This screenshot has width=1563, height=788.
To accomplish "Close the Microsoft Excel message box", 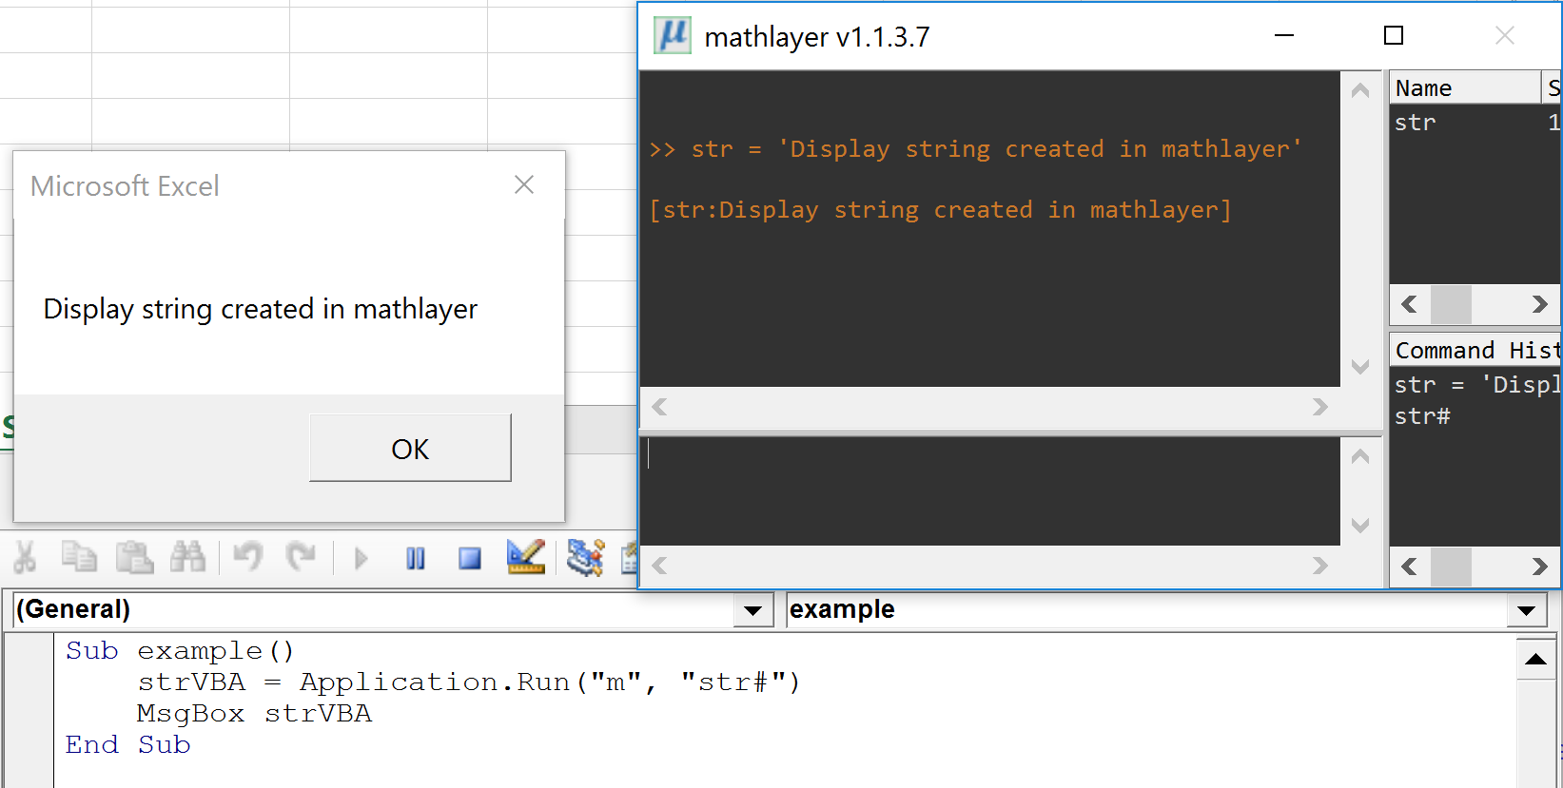I will coord(524,185).
